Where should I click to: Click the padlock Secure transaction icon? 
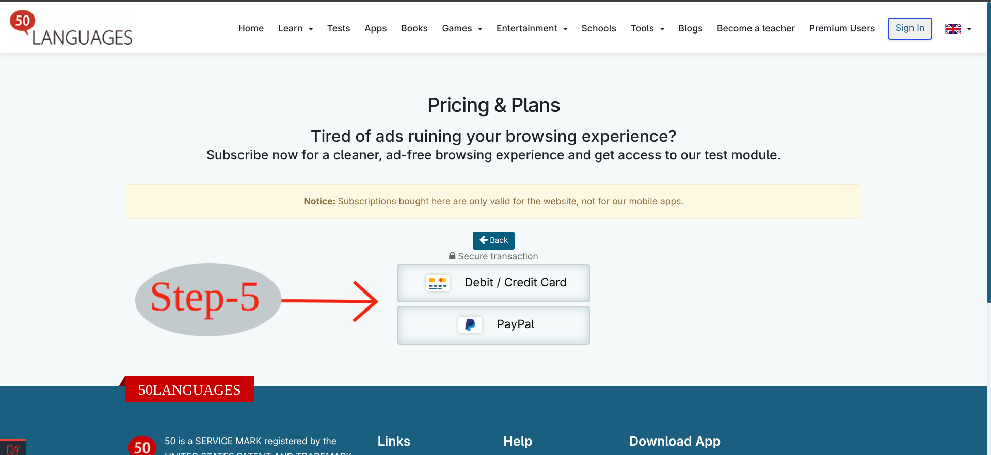452,256
